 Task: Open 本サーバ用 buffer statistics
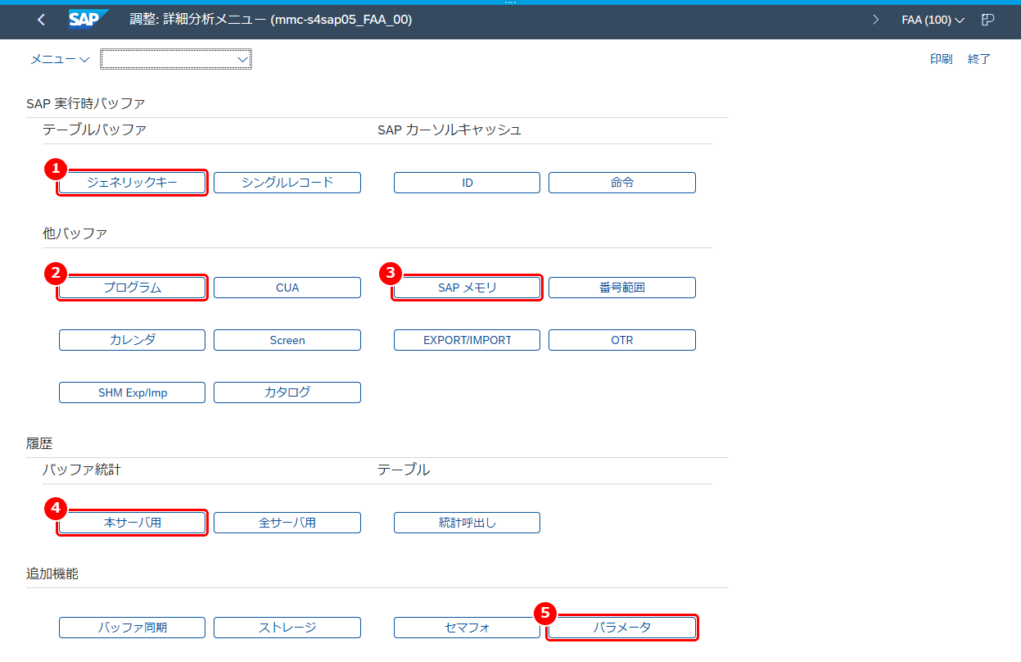(133, 522)
